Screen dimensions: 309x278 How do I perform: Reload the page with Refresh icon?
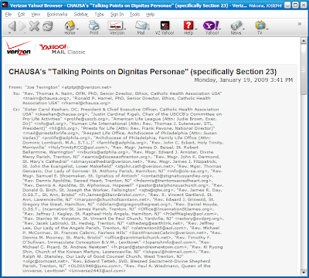[x=47, y=25]
